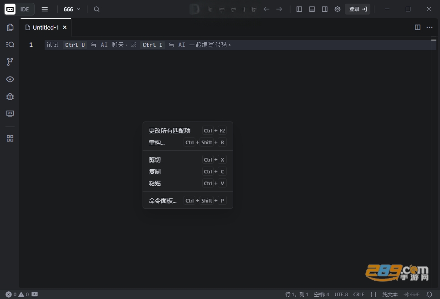Minimize the IDE window
Image resolution: width=440 pixels, height=299 pixels.
click(x=387, y=9)
